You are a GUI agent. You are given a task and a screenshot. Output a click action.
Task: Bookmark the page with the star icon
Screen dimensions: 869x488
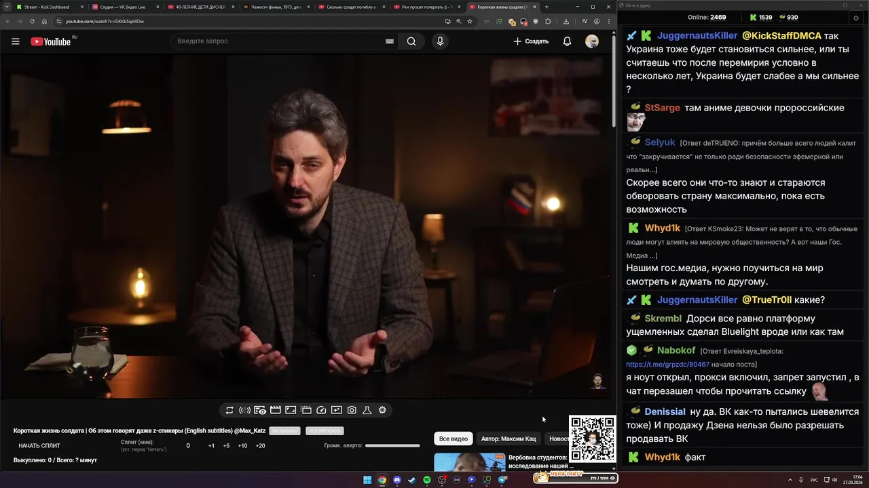click(469, 21)
